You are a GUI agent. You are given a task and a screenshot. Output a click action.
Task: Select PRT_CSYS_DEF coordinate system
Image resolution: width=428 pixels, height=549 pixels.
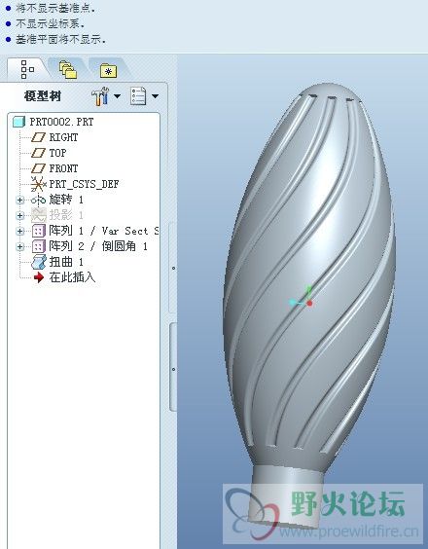84,184
